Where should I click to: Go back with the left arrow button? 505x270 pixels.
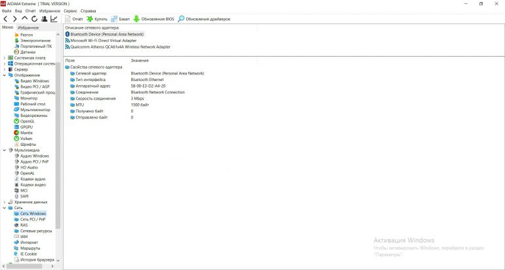pyautogui.click(x=5, y=19)
